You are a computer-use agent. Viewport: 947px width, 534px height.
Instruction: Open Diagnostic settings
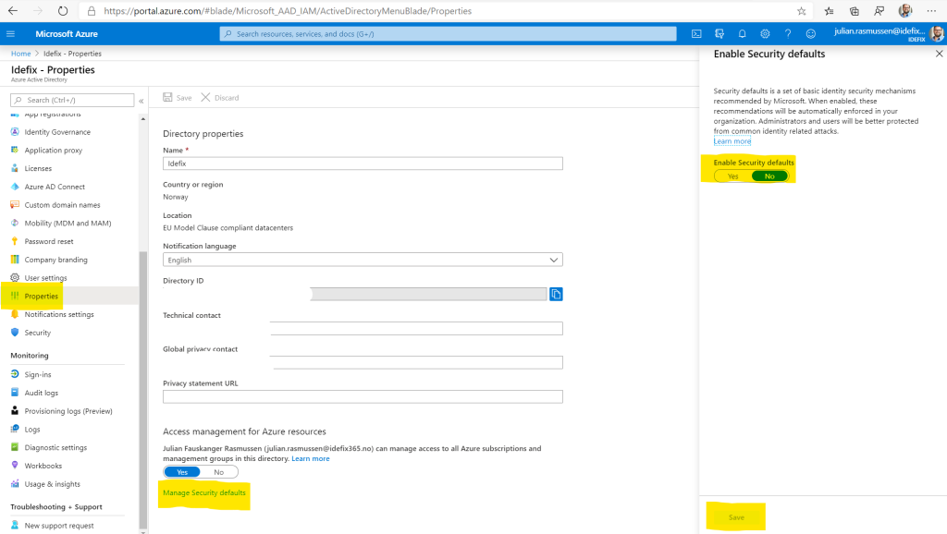tap(55, 448)
